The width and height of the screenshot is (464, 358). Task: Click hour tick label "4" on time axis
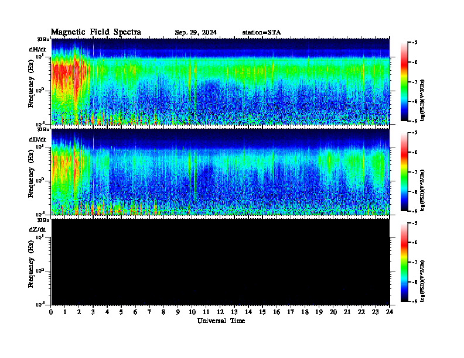(x=107, y=312)
